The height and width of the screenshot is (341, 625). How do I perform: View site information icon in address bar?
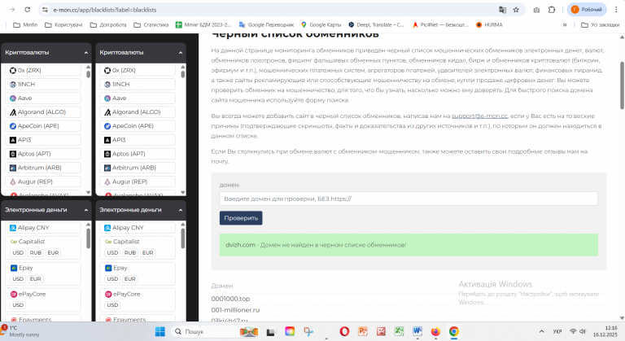pos(45,10)
